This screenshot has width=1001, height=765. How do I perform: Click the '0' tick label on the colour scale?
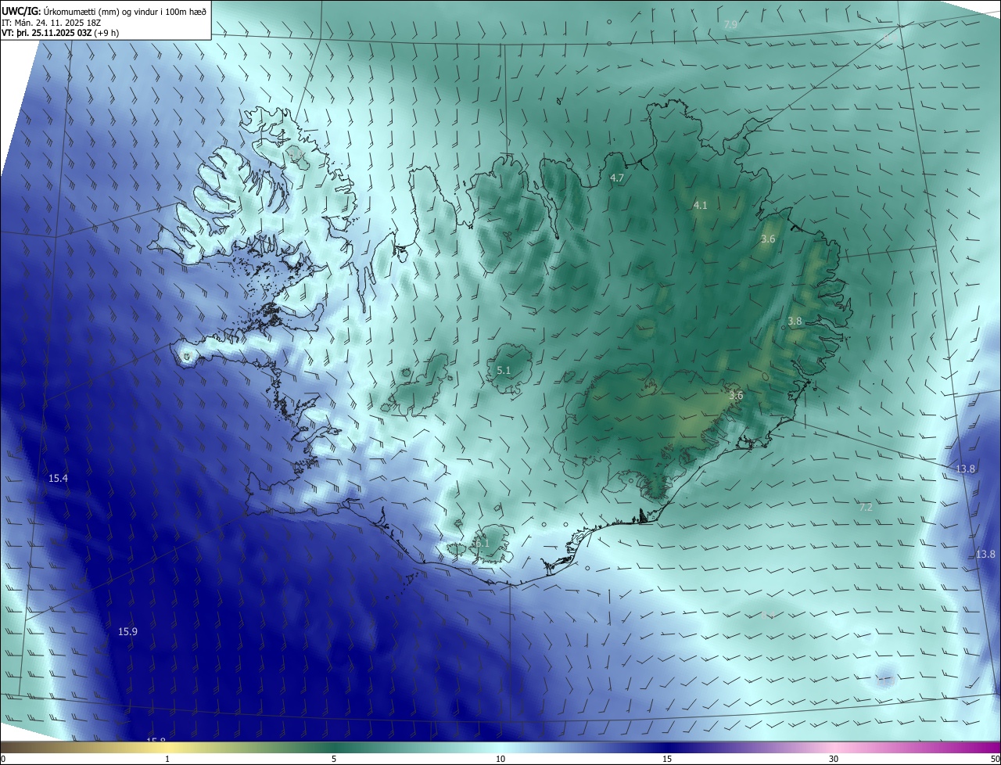(x=3, y=759)
